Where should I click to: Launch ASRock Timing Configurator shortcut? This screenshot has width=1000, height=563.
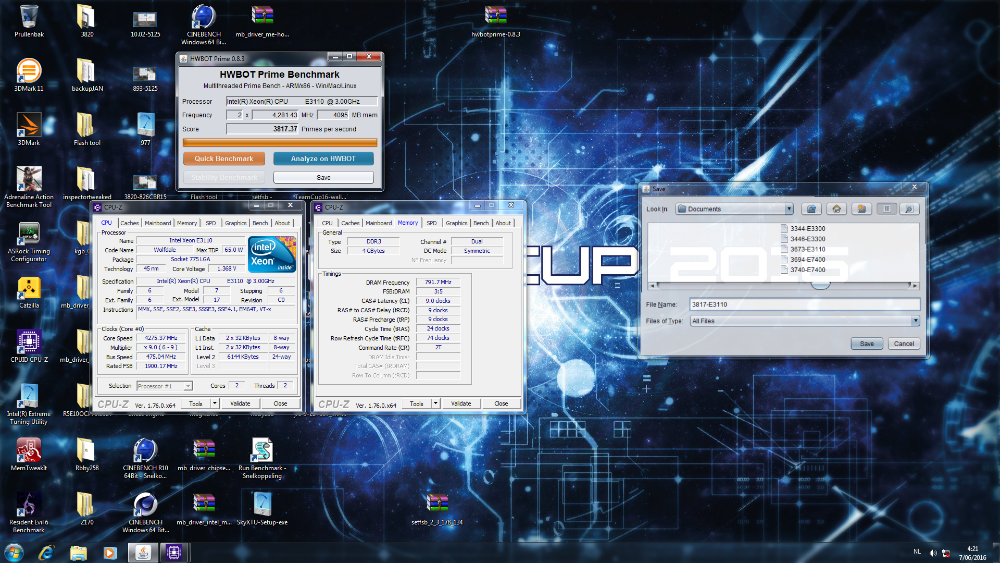click(29, 241)
